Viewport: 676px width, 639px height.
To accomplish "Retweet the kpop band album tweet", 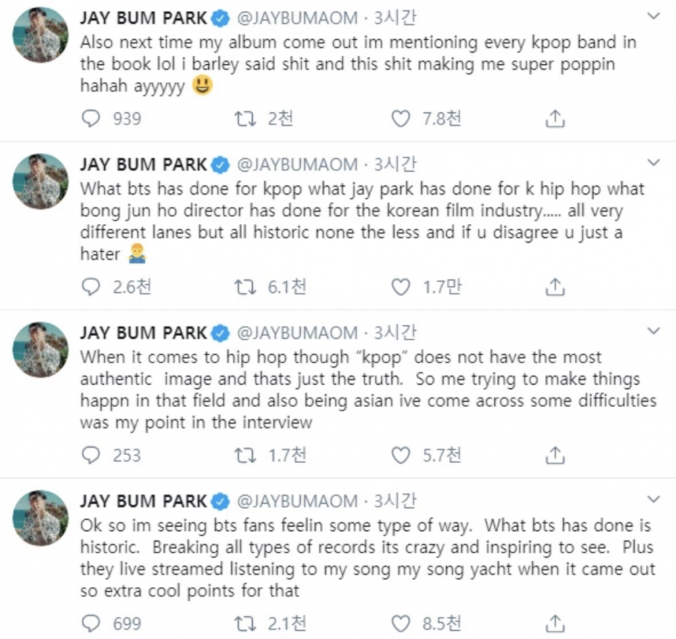I will pos(243,119).
